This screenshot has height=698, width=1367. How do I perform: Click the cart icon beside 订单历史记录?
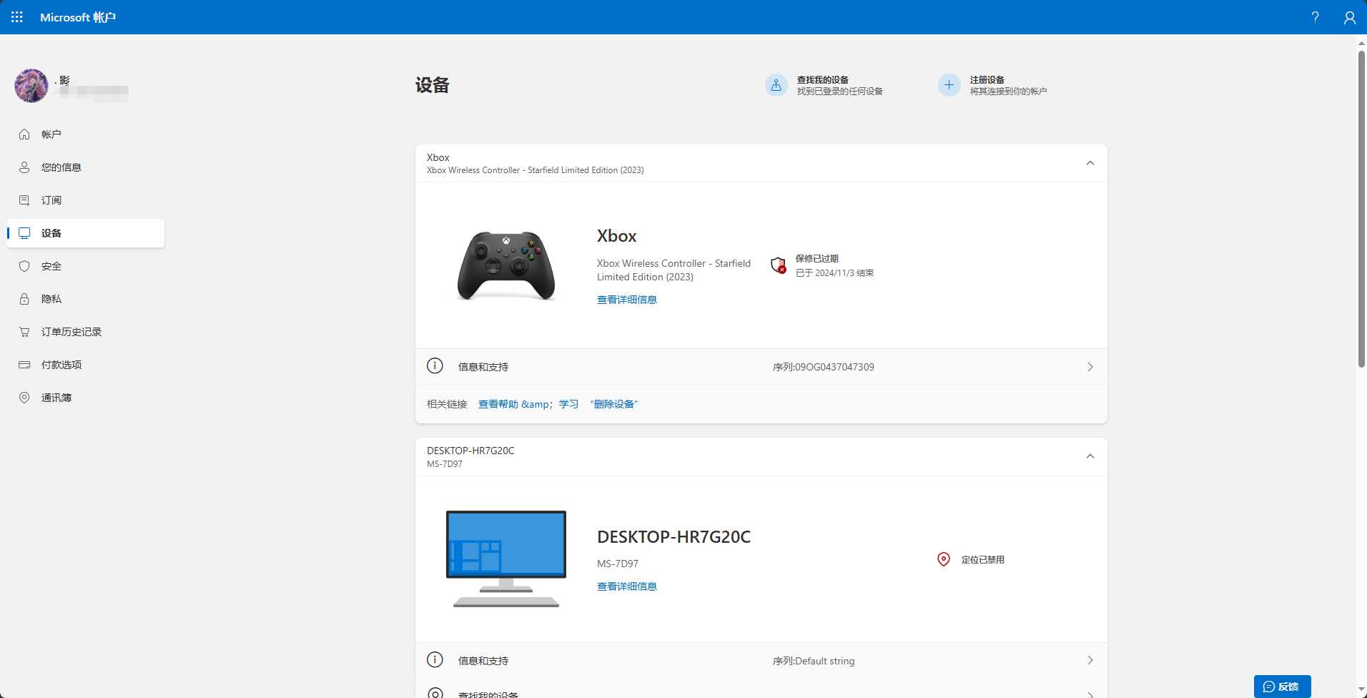coord(24,332)
